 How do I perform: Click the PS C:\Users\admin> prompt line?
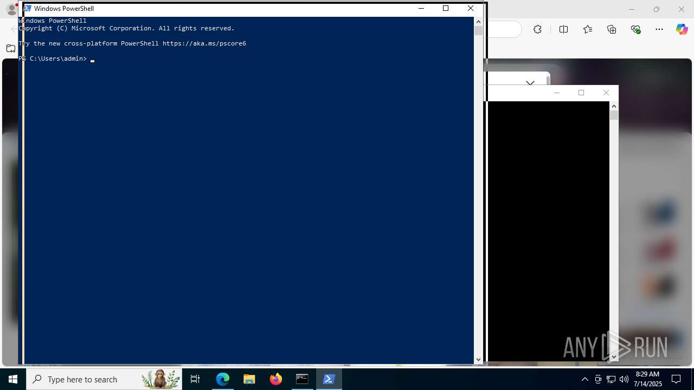click(x=53, y=58)
